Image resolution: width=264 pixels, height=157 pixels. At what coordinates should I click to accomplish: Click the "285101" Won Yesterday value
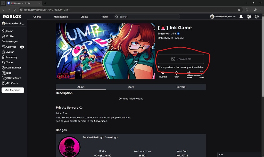coord(142,155)
